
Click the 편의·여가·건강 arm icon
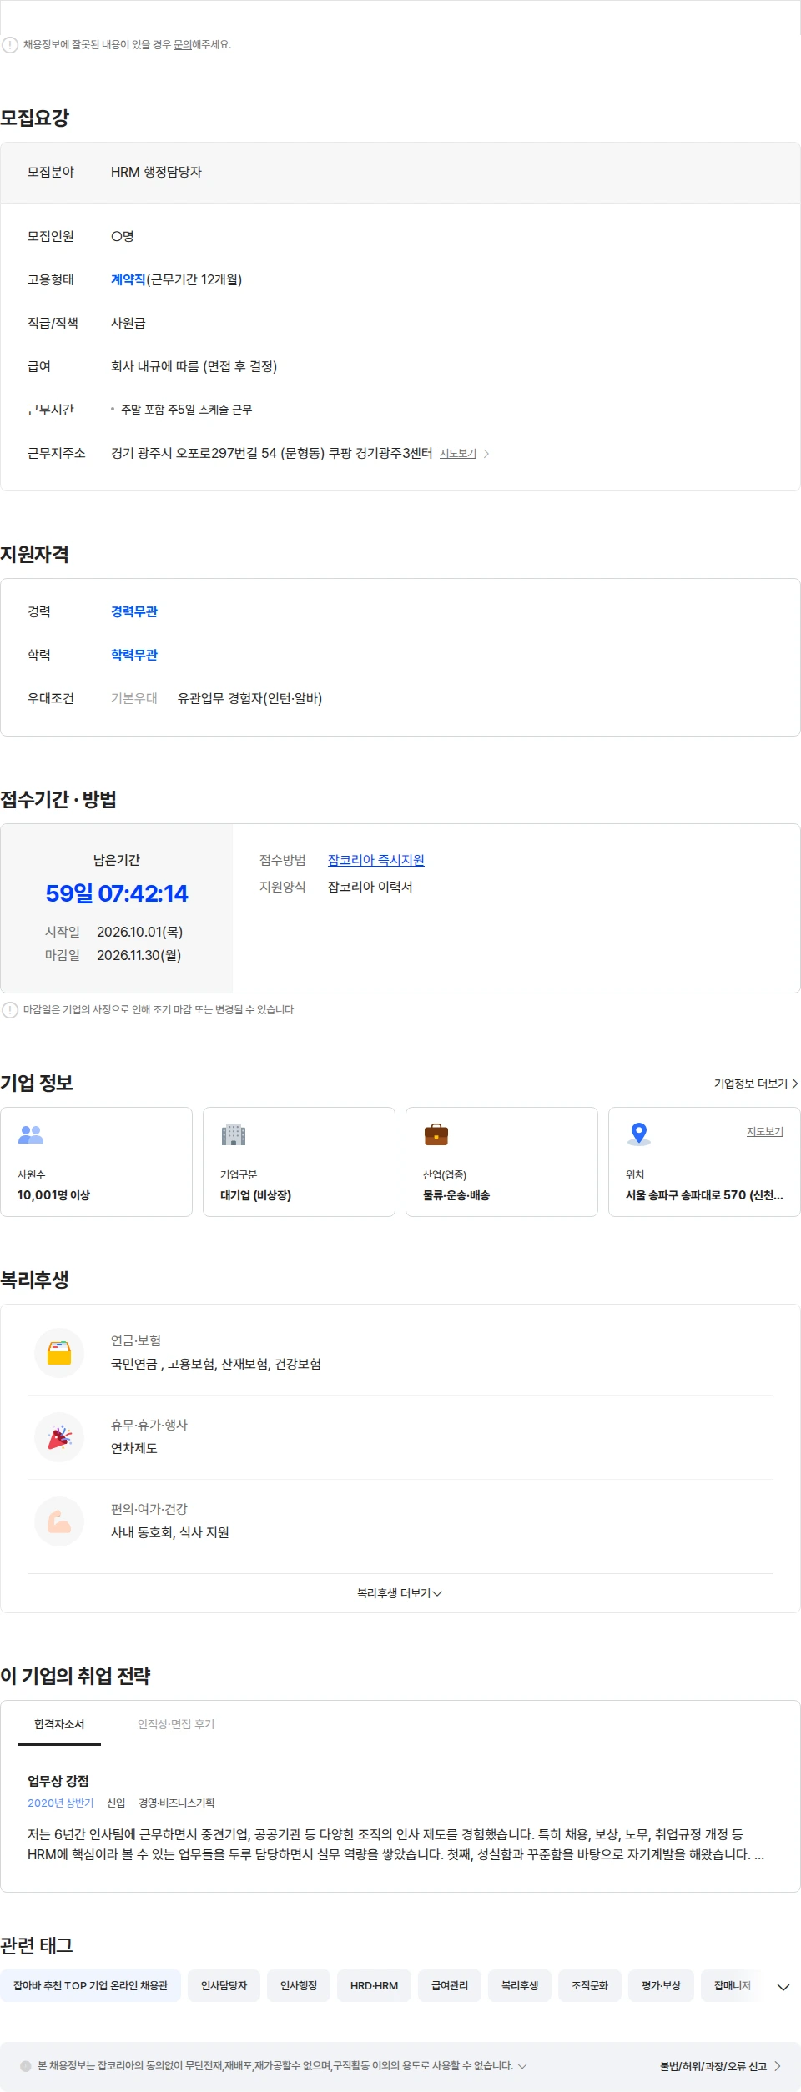click(59, 1521)
